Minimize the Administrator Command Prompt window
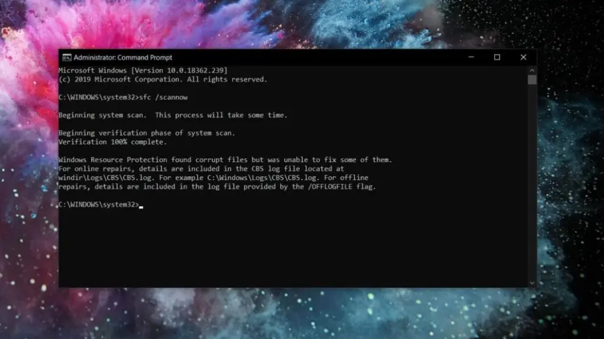 [471, 57]
